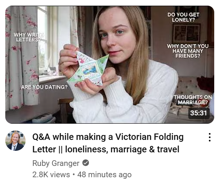
Task: Click the floral curtain area of thumbnail
Action: (21, 57)
